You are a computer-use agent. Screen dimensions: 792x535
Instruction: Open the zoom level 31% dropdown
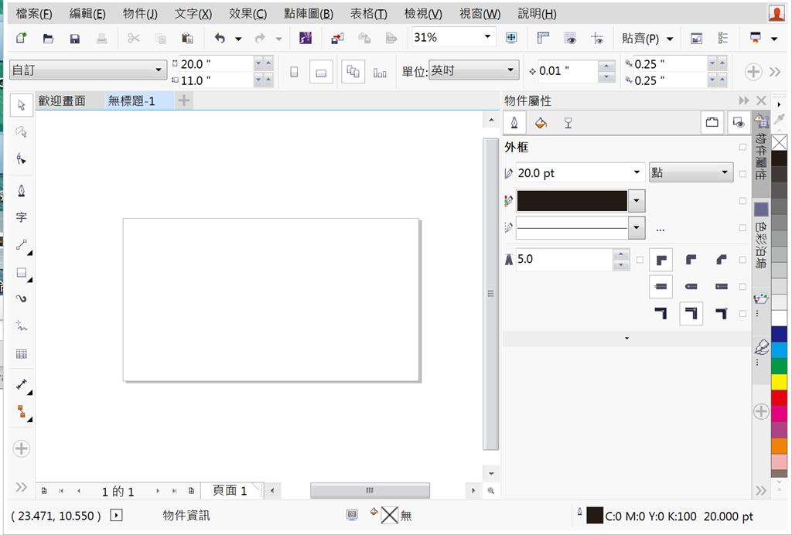coord(488,37)
